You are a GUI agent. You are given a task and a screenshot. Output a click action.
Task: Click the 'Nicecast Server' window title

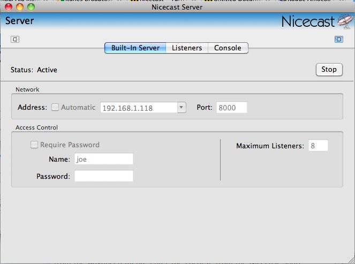point(177,7)
